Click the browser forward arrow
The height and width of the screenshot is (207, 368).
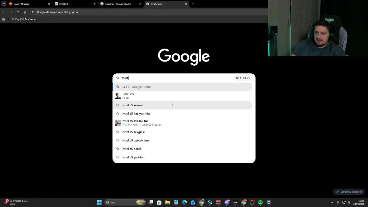[11, 12]
